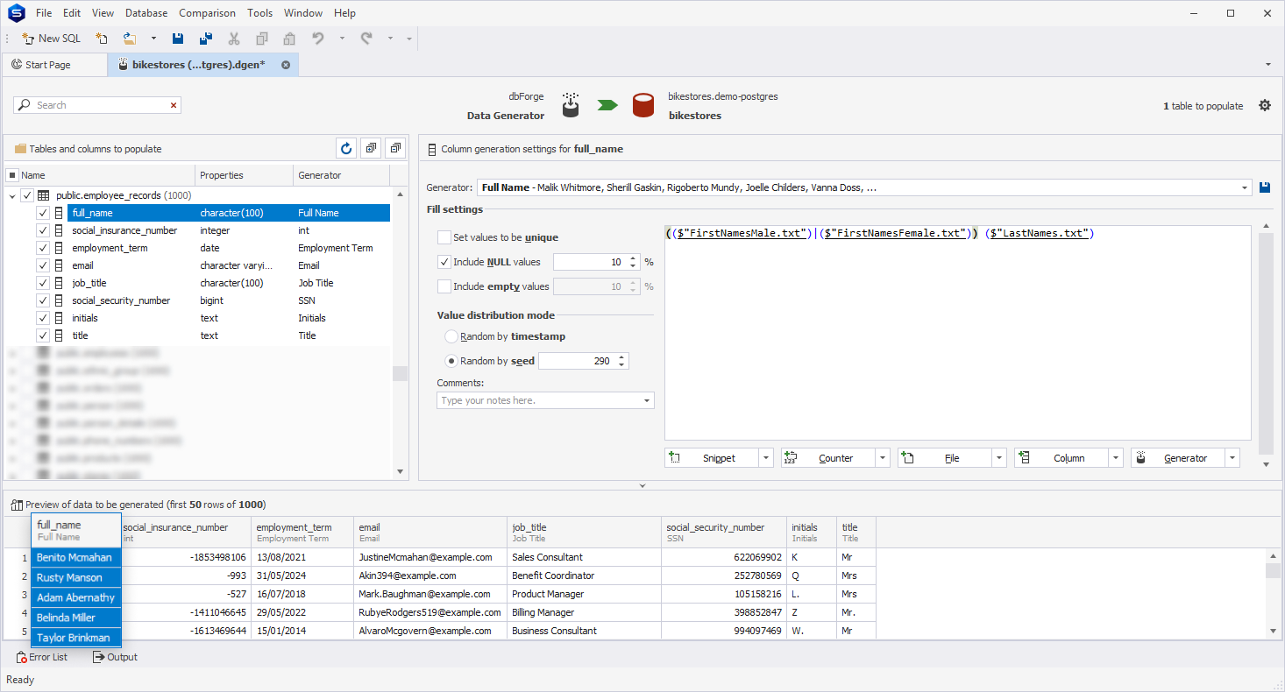Open the Column dropdown arrow
This screenshot has width=1285, height=692.
(x=1116, y=458)
